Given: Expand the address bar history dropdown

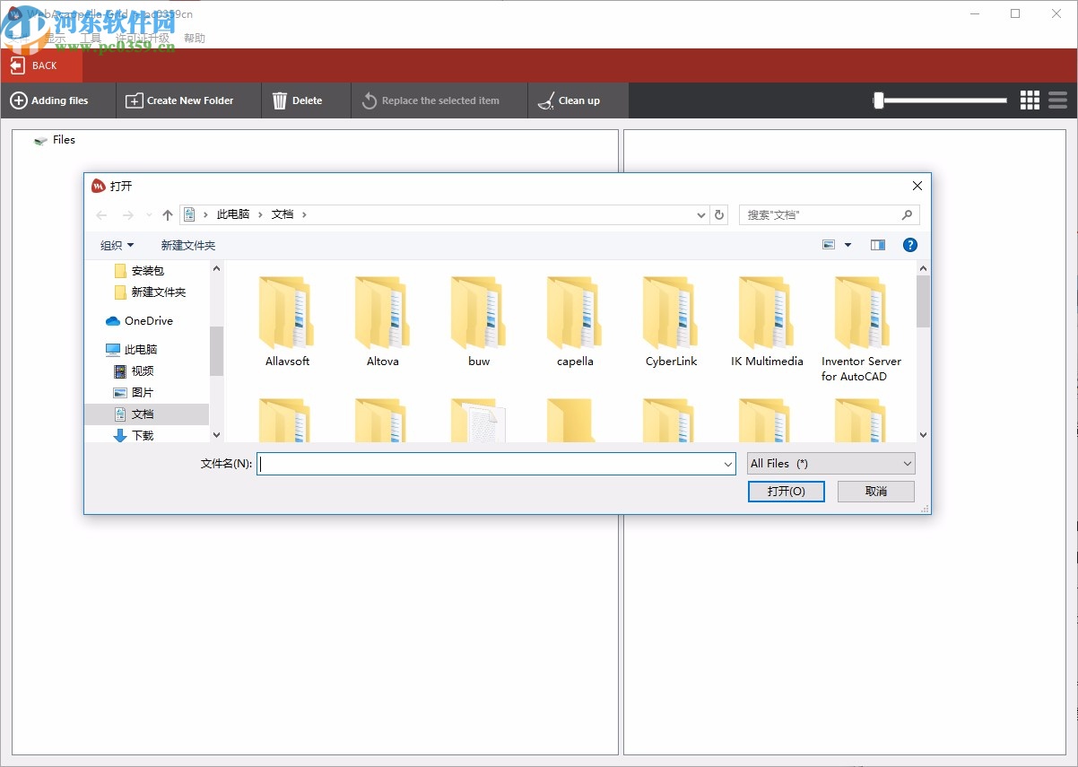Looking at the screenshot, I should pyautogui.click(x=701, y=215).
